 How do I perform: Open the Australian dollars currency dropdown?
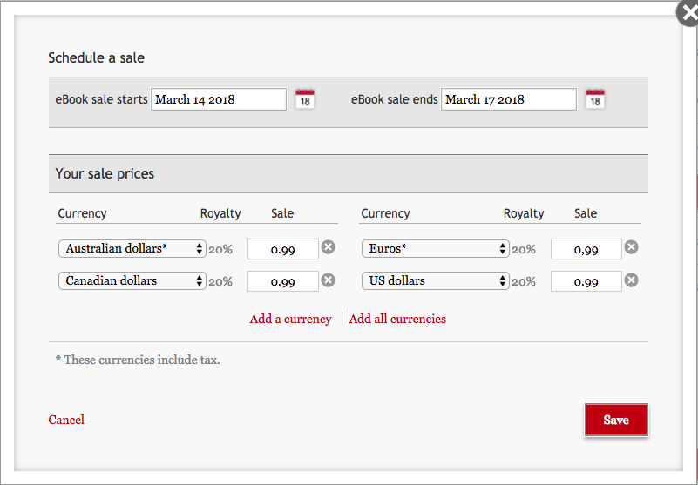point(132,249)
